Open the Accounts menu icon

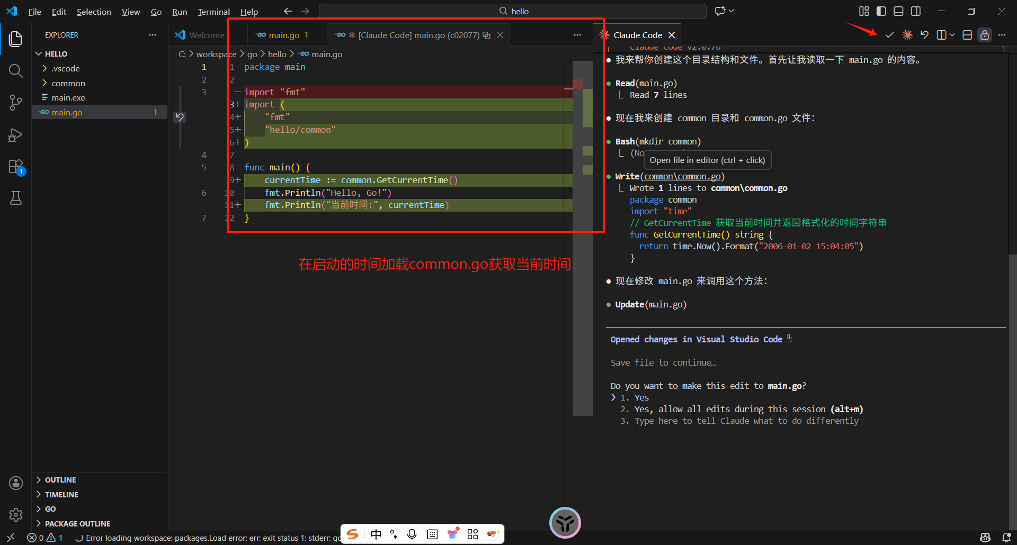point(16,483)
